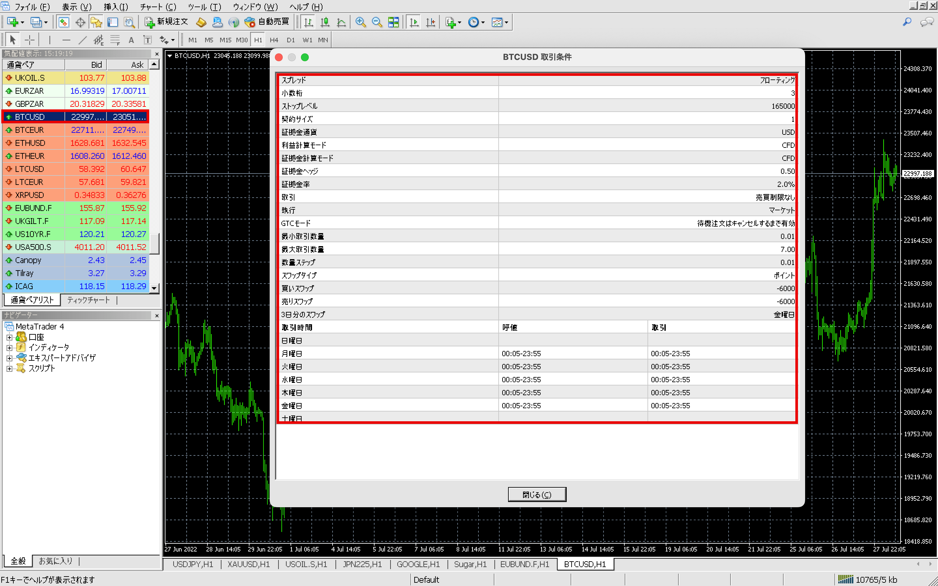938x586 pixels.
Task: Open the new chart dropdown arrow
Action: coord(22,22)
